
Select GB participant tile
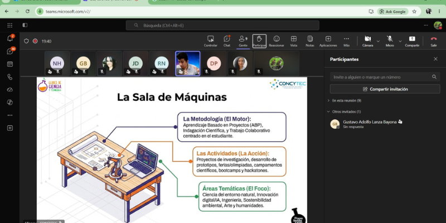click(83, 64)
